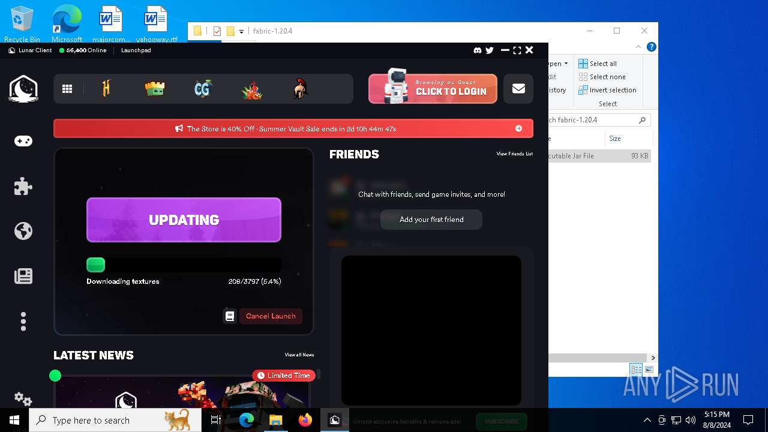Open quick access toolbar dropdown in Explorer

[241, 31]
